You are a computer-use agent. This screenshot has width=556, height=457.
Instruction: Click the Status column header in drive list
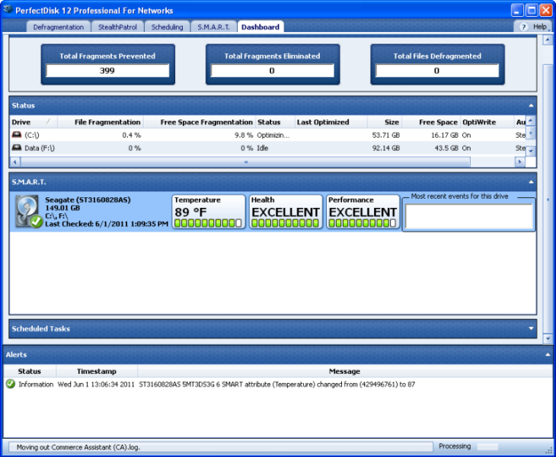click(x=275, y=122)
